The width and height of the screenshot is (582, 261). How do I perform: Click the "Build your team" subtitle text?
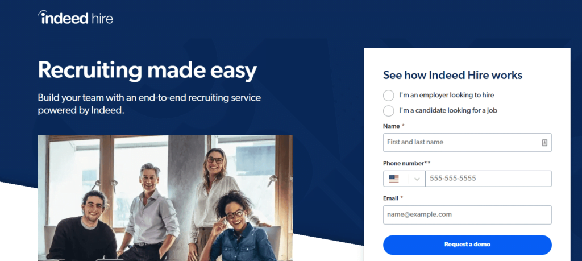[149, 104]
